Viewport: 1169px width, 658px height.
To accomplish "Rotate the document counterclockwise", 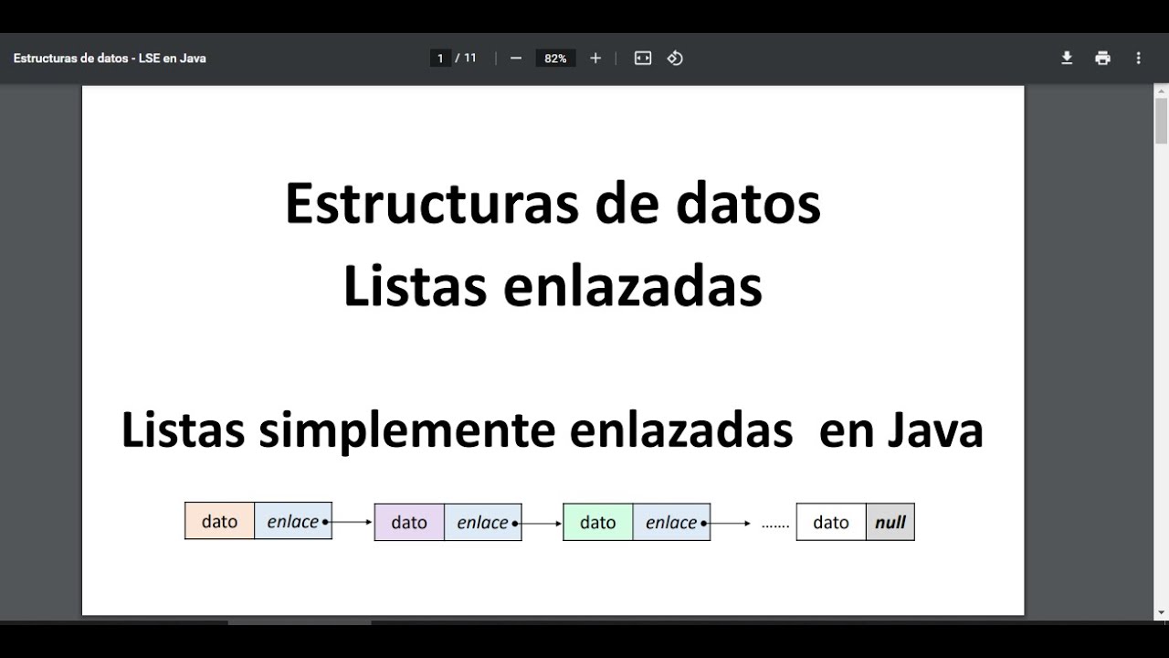I will coord(675,58).
